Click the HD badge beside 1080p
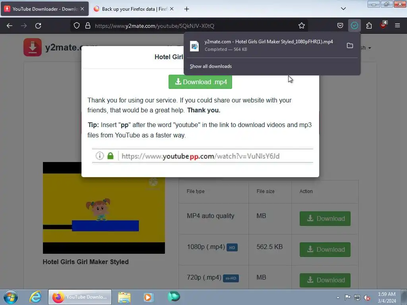407x305 pixels. [232, 247]
